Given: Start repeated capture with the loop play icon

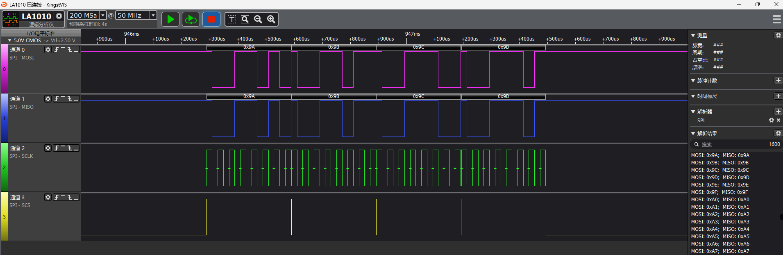Looking at the screenshot, I should (x=191, y=19).
